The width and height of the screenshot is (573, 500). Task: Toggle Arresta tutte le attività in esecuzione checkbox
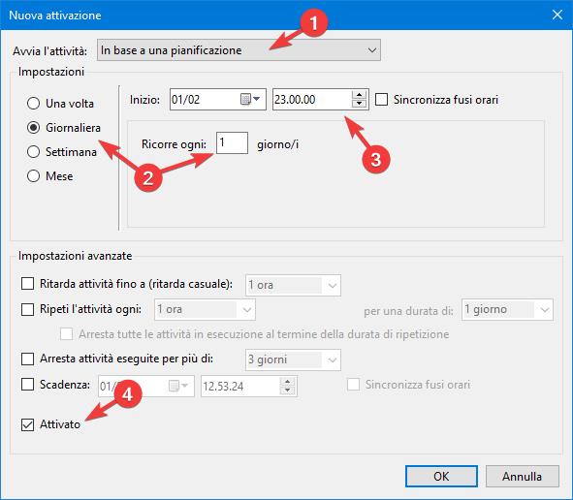[x=66, y=334]
